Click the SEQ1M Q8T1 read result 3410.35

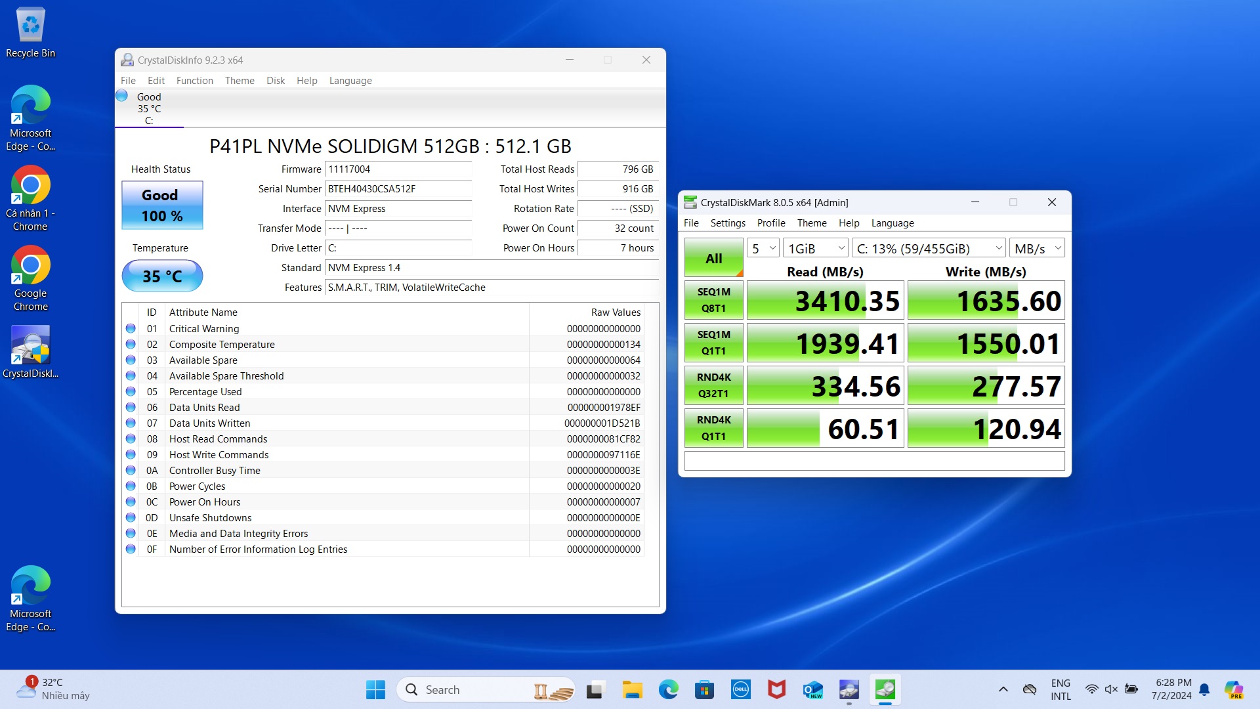(x=826, y=300)
